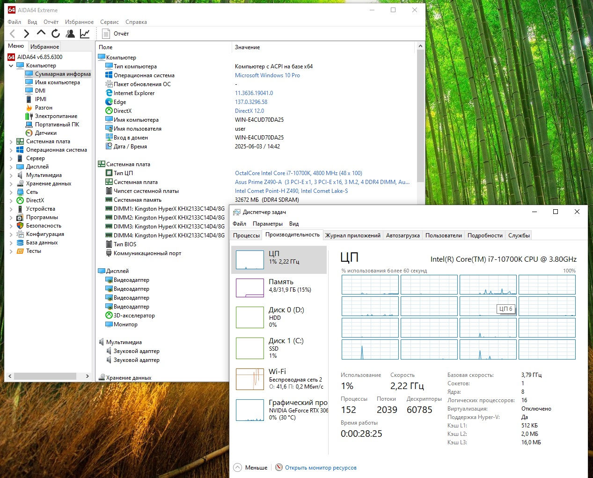Select IPMI tree item
This screenshot has width=593, height=478.
point(41,99)
